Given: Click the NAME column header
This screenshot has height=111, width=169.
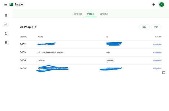Looking at the screenshot, I should [40, 37].
